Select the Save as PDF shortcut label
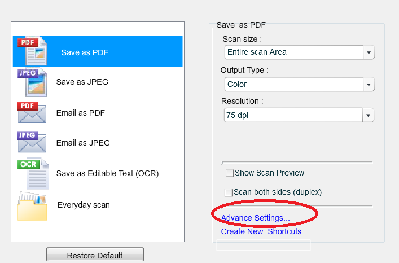This screenshot has height=263, width=399. (85, 52)
